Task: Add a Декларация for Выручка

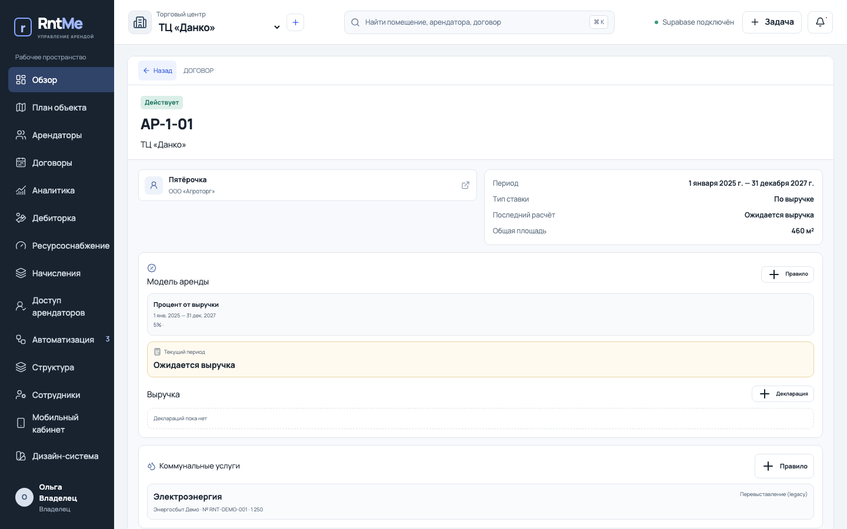Action: point(783,394)
